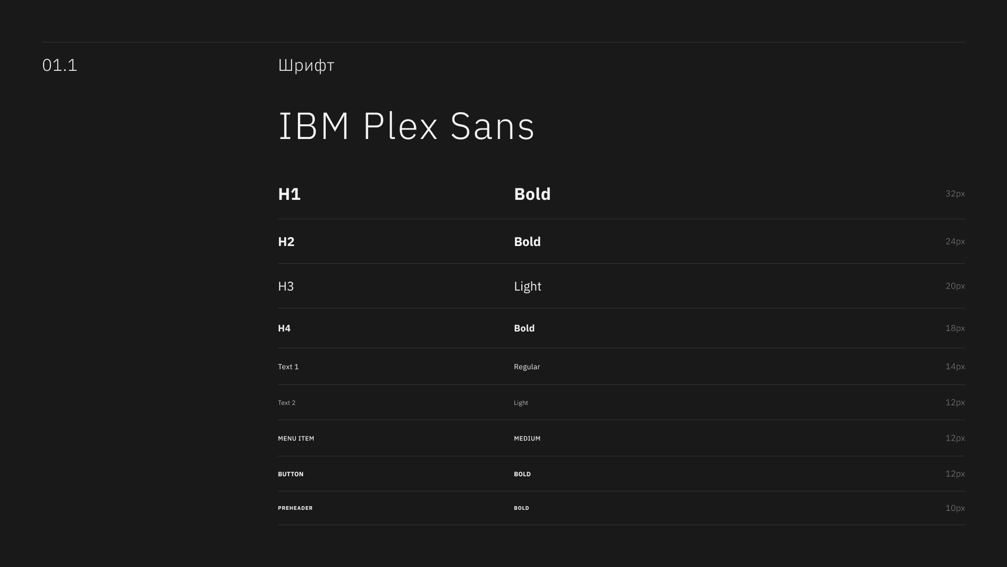
Task: Click the Regular weight label
Action: pos(527,367)
